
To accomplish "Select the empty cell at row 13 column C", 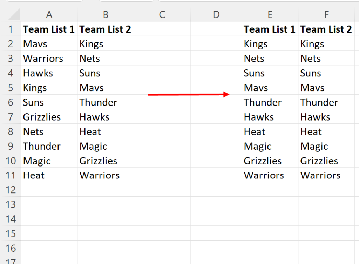I will point(162,204).
